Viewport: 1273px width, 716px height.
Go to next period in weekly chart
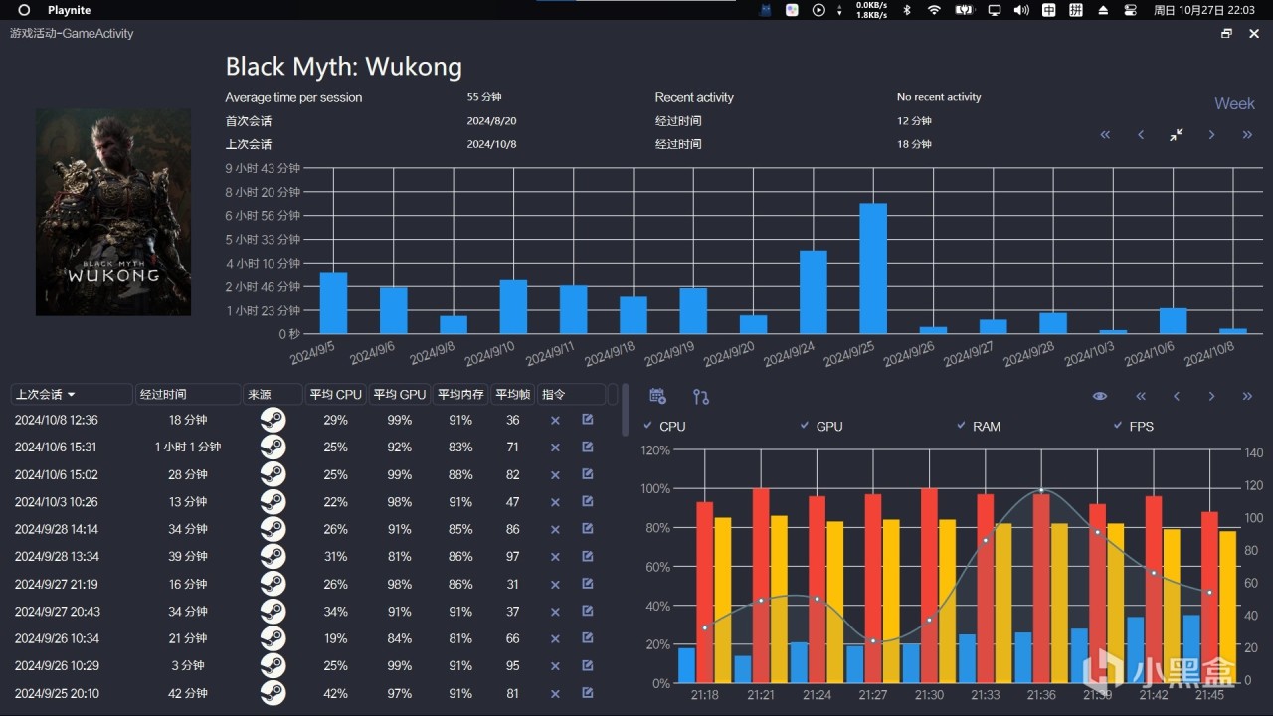pos(1211,135)
